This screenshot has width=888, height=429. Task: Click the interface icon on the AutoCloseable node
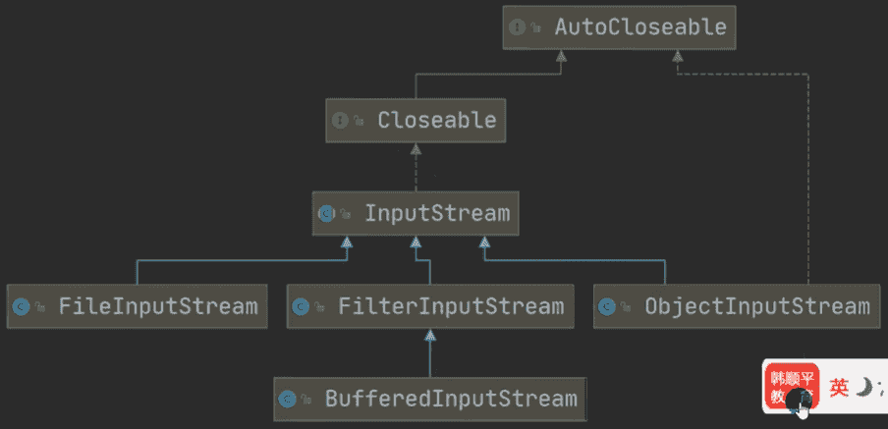click(x=518, y=28)
